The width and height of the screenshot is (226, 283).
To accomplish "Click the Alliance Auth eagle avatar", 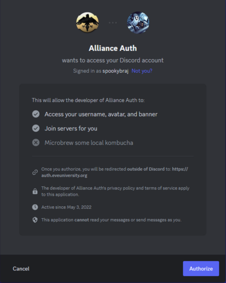I will [87, 23].
